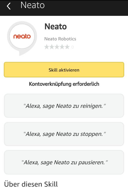The image size is (128, 192).
Task: Select the fifth rating star
Action: coord(67,47)
